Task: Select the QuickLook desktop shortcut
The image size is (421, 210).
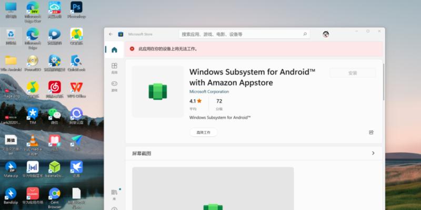Action: pos(76,63)
